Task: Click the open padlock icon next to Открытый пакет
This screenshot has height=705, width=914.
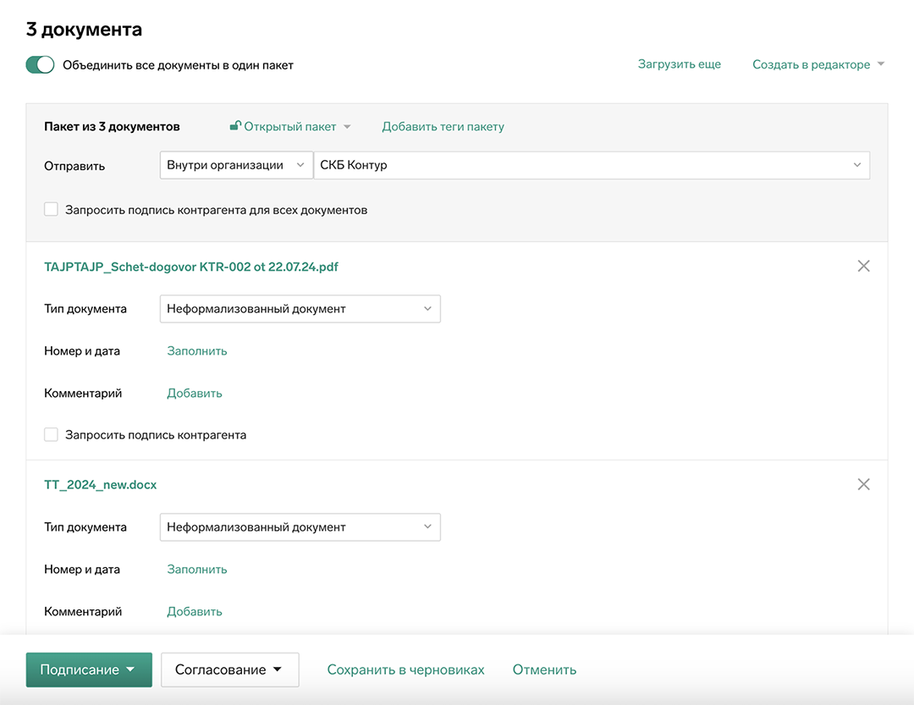Action: click(x=235, y=125)
